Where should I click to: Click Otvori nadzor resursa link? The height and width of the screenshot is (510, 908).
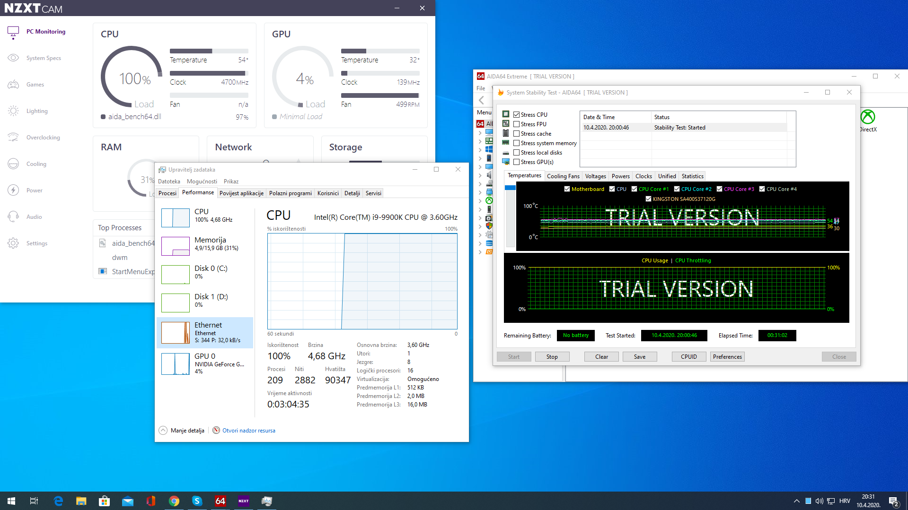(249, 431)
